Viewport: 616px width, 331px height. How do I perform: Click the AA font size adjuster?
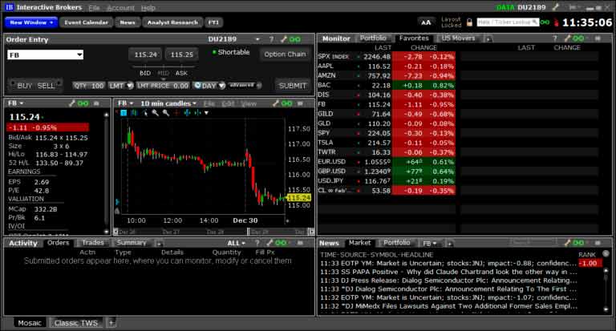[x=426, y=22]
